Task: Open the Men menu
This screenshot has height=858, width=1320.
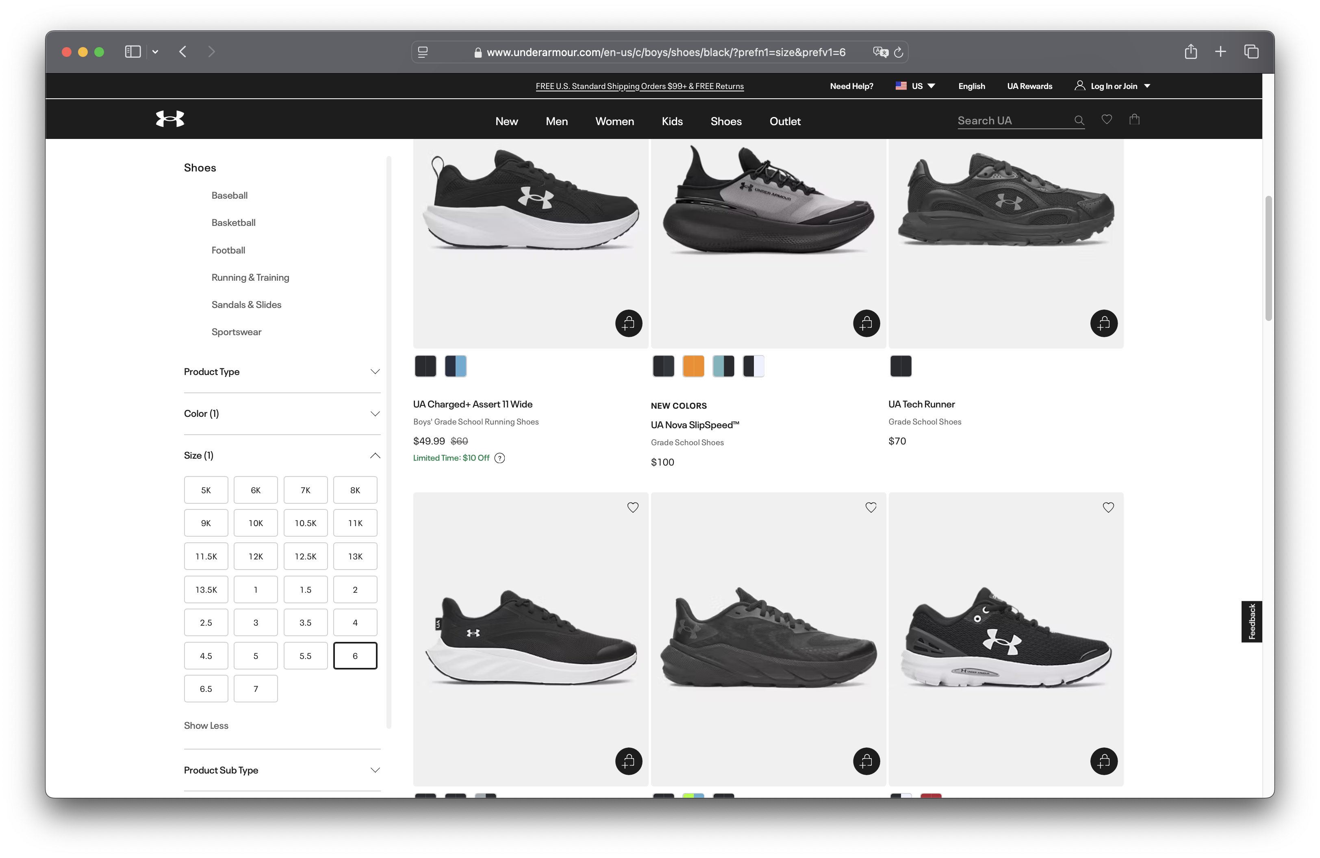Action: pos(556,121)
